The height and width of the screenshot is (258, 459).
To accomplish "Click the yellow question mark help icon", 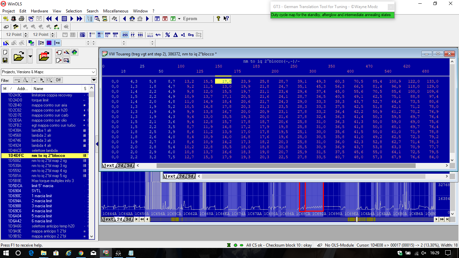I will pyautogui.click(x=218, y=18).
